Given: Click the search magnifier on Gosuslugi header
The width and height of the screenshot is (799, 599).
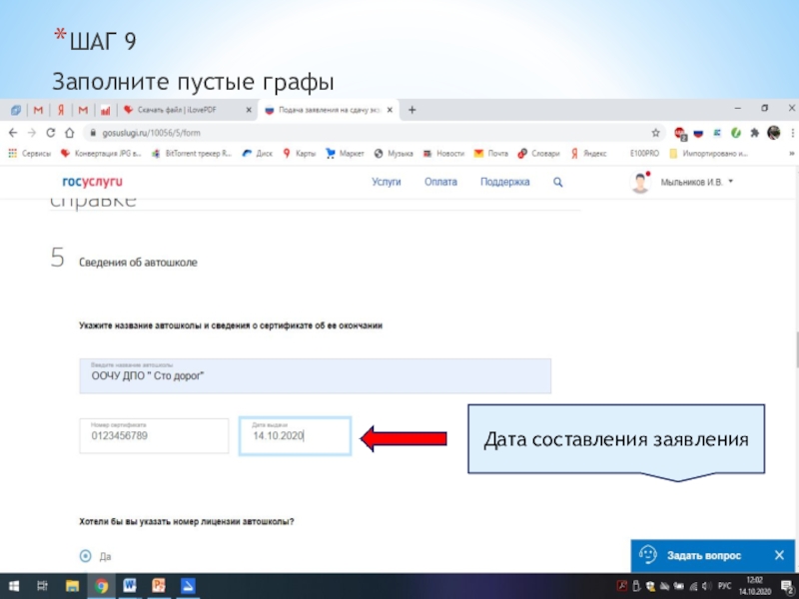Looking at the screenshot, I should 558,183.
